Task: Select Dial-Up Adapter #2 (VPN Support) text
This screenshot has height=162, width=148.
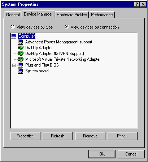Action: pyautogui.click(x=55, y=54)
